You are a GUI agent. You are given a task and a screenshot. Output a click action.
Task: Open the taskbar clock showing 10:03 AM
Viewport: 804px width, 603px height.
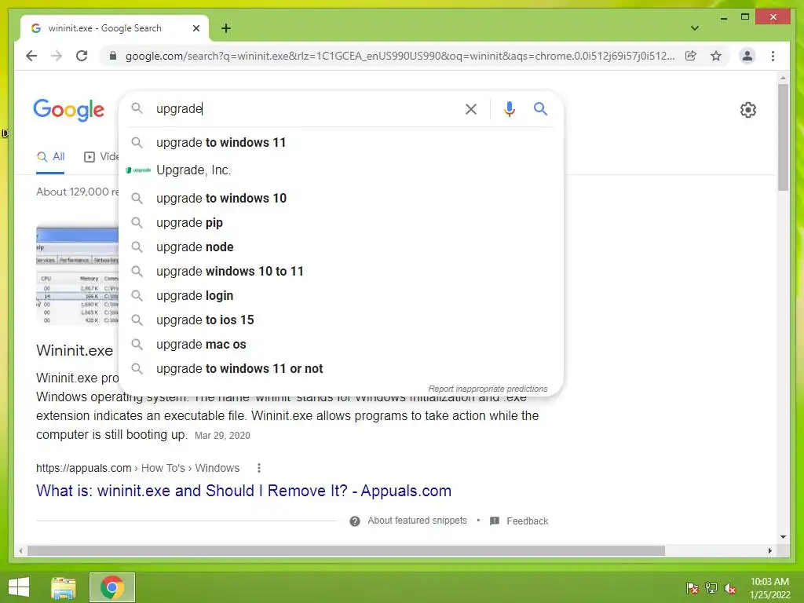tap(769, 588)
